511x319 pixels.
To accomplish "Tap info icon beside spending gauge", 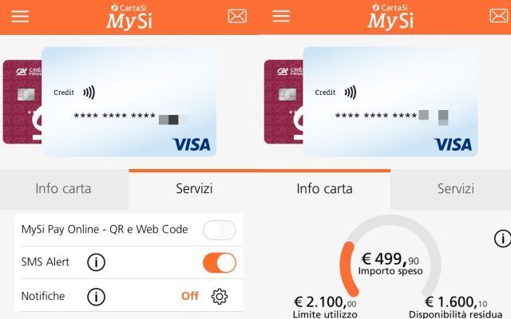I will (x=502, y=238).
